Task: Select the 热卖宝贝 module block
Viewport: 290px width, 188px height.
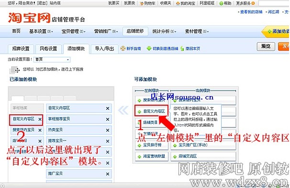Action: (79, 130)
